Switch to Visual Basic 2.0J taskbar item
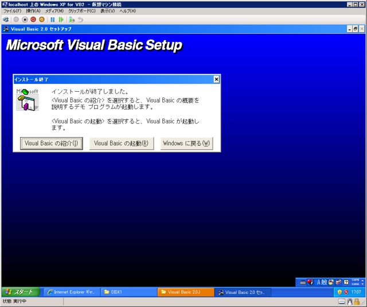 pos(186,292)
